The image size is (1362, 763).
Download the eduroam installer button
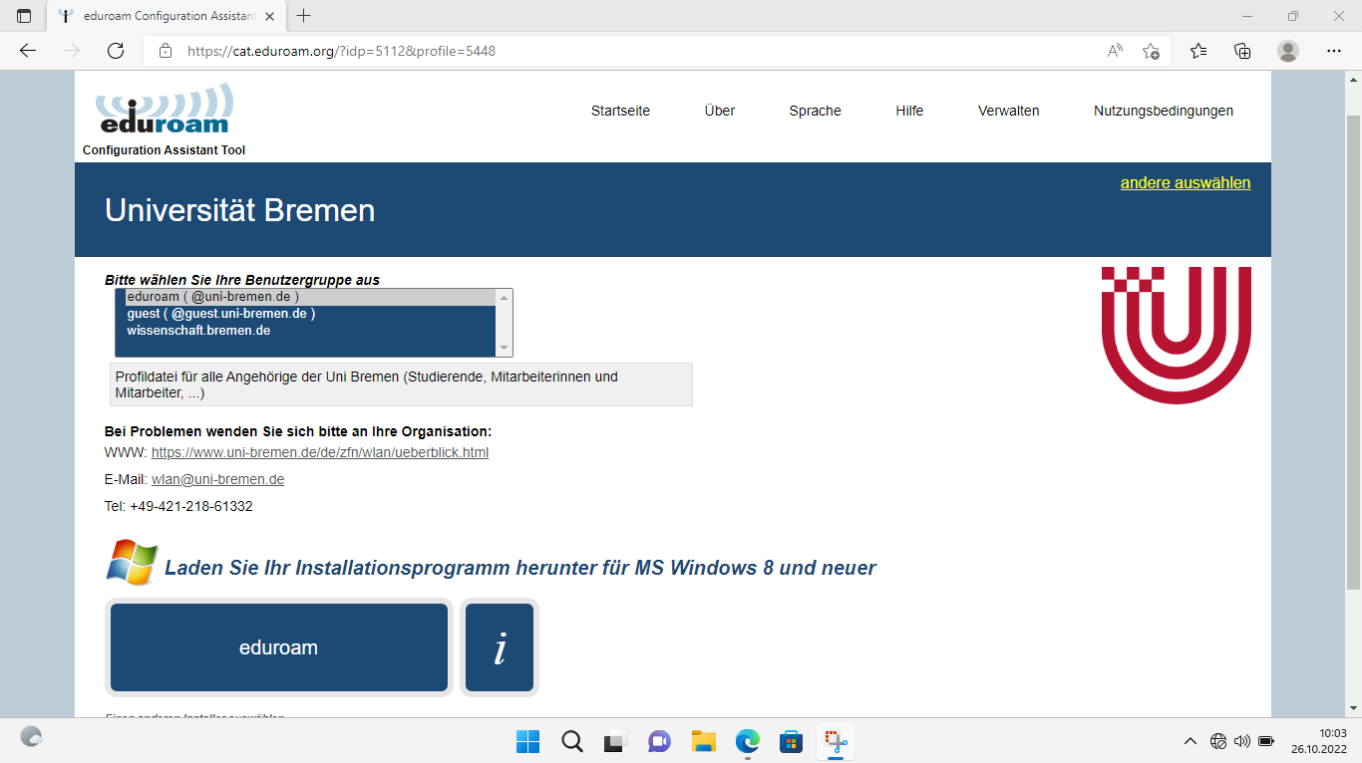click(x=279, y=647)
